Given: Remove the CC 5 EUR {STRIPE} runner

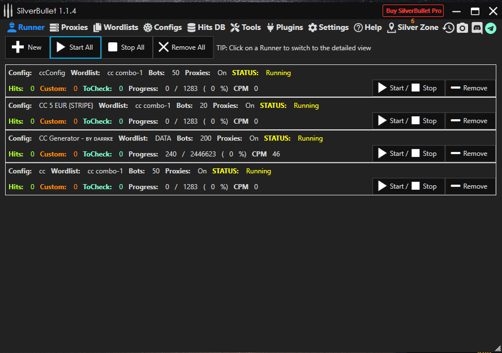Looking at the screenshot, I should click(470, 121).
